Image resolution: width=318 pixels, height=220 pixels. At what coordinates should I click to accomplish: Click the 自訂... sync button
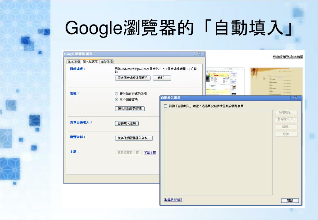click(x=162, y=78)
